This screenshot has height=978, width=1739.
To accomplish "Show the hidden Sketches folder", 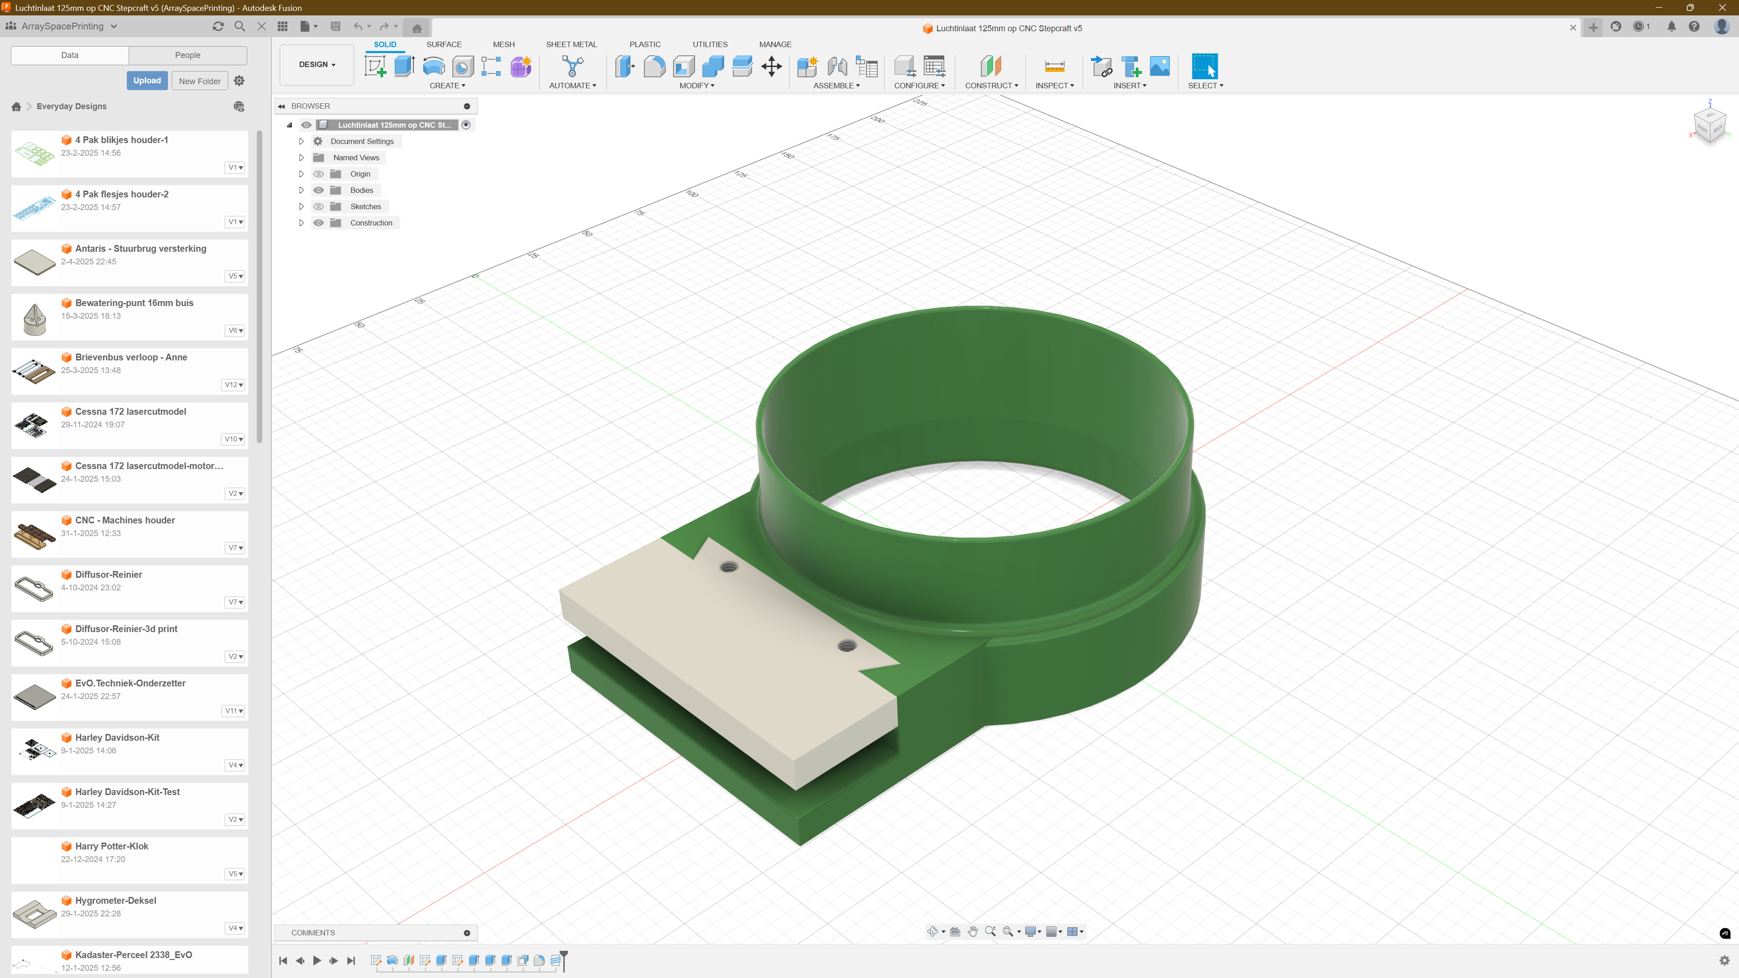I will click(x=319, y=206).
